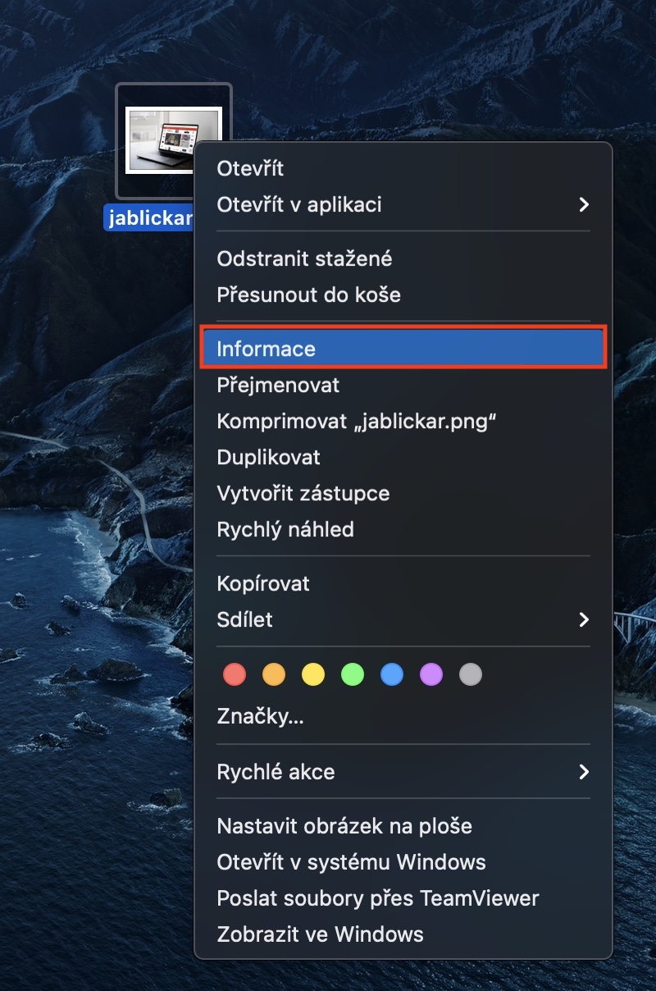Expand the "Rychlé akce" submenu chevron
Viewport: 656px width, 991px height.
click(583, 772)
